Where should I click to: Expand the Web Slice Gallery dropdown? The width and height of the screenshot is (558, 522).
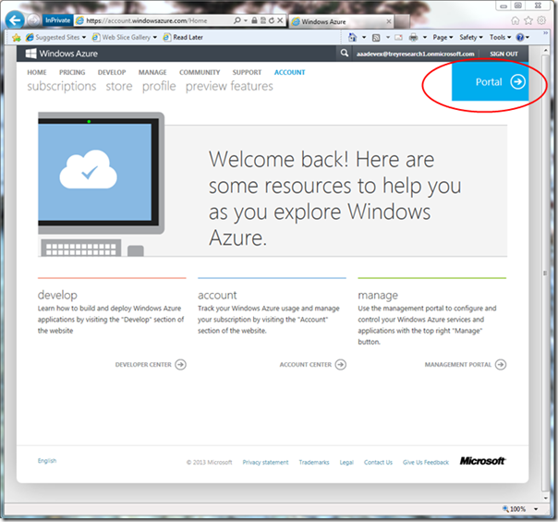[155, 37]
